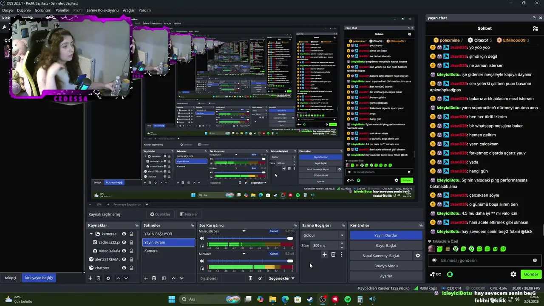Open the Sahne Koleksiyonu menu
Viewport: 544px width, 306px height.
point(102,10)
